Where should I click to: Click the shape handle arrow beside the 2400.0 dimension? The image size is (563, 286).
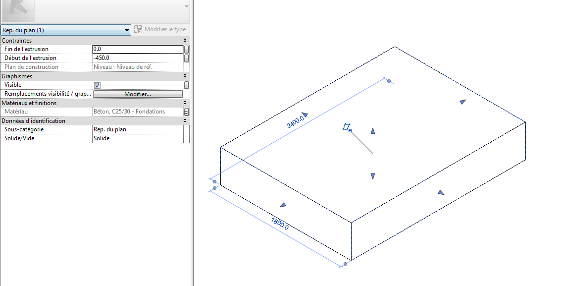pyautogui.click(x=305, y=114)
